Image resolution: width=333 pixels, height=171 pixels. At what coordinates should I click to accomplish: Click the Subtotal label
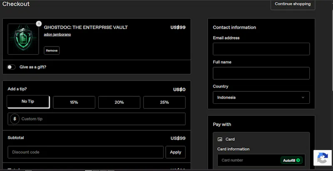16,138
